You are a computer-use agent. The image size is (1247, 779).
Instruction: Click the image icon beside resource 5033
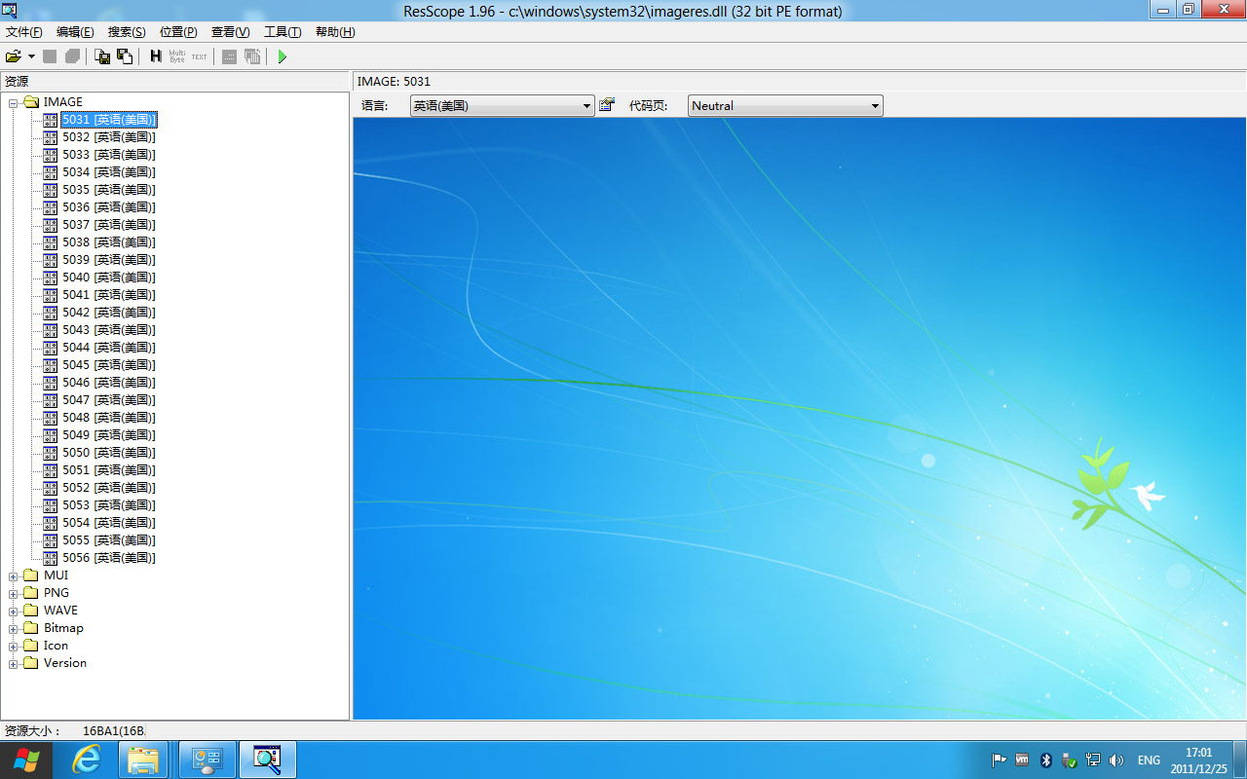pos(51,155)
